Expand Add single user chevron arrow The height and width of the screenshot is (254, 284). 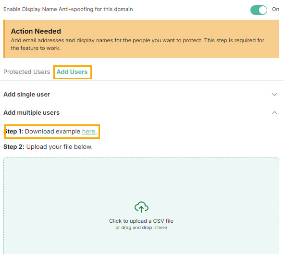tap(274, 95)
